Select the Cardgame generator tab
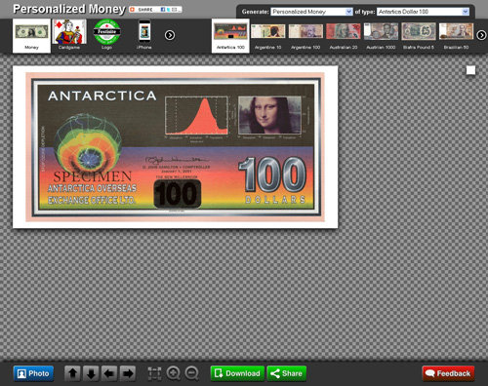Viewport: 488px width, 386px height. (69, 35)
